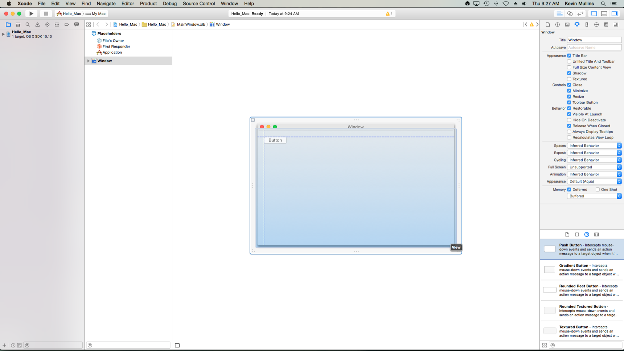The height and width of the screenshot is (351, 624).
Task: Click the My Mac run destination
Action: (x=96, y=14)
